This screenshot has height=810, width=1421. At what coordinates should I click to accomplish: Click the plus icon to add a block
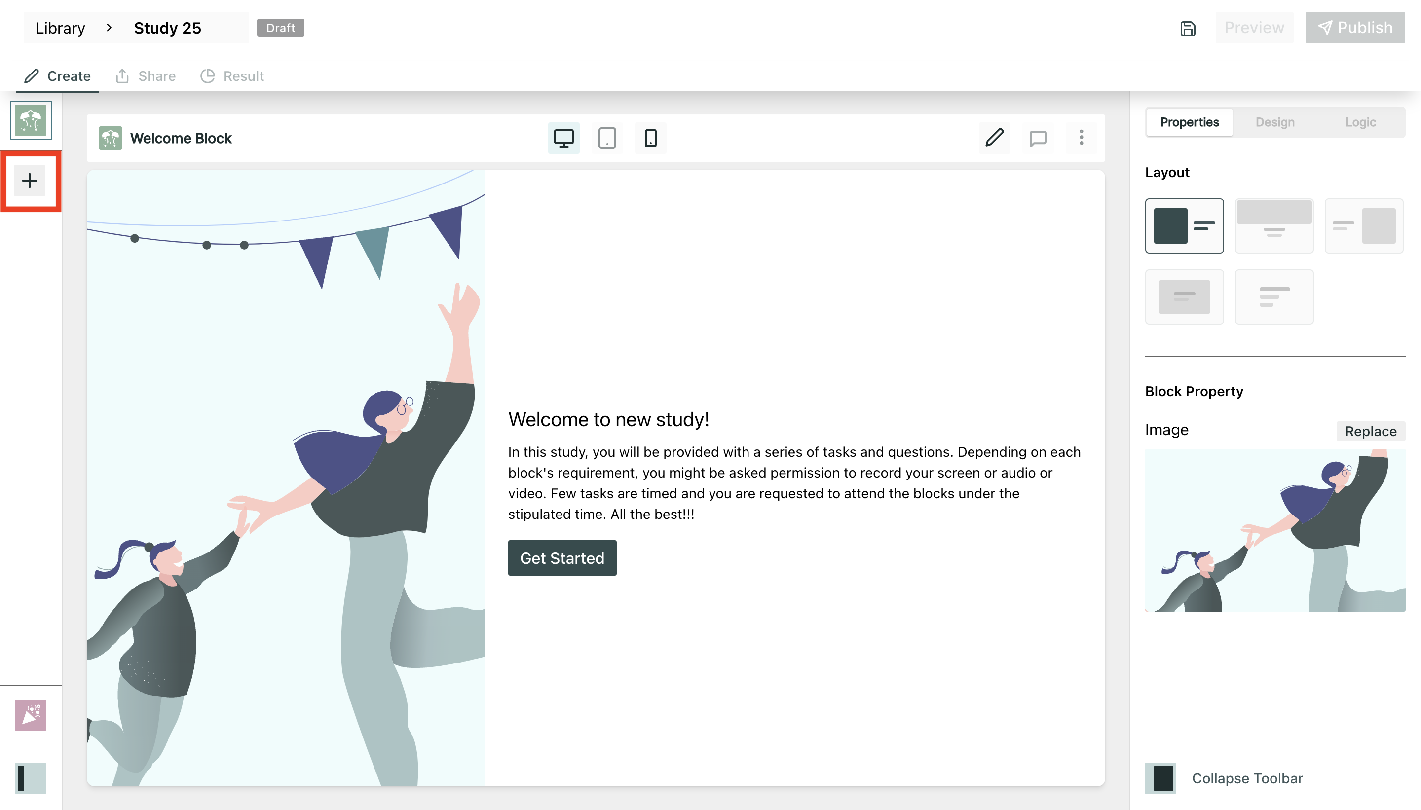(x=30, y=180)
